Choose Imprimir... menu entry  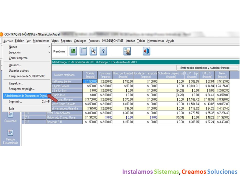tap(27, 101)
